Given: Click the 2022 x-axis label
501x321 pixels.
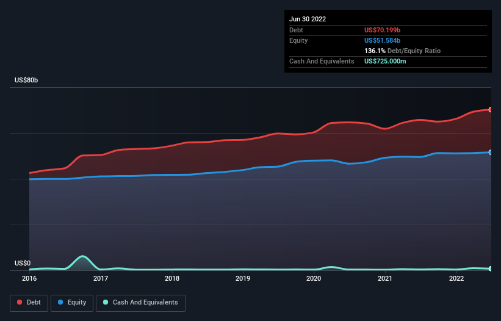Looking at the screenshot, I should [456, 278].
